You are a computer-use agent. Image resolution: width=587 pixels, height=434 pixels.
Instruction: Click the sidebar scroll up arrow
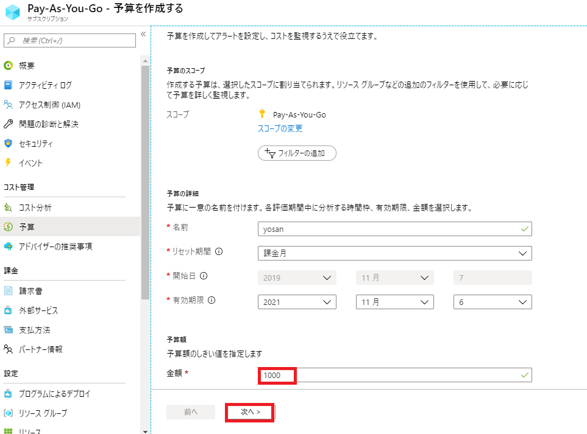click(x=145, y=60)
